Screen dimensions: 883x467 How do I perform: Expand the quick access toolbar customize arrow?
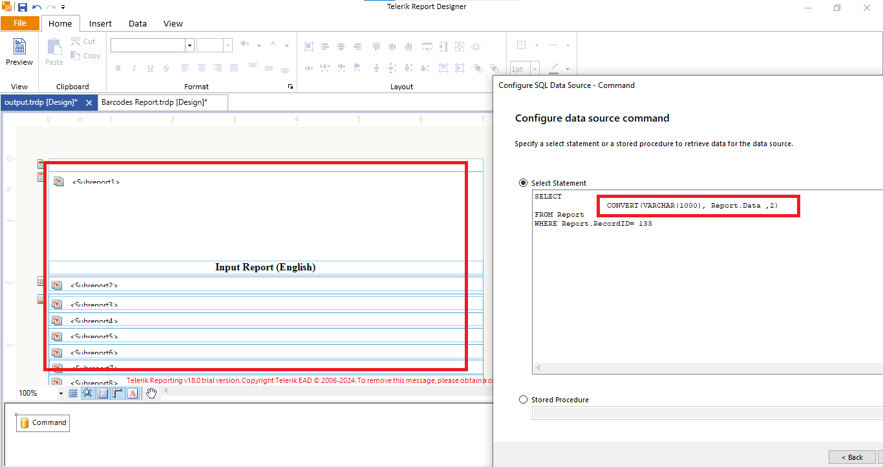[63, 7]
